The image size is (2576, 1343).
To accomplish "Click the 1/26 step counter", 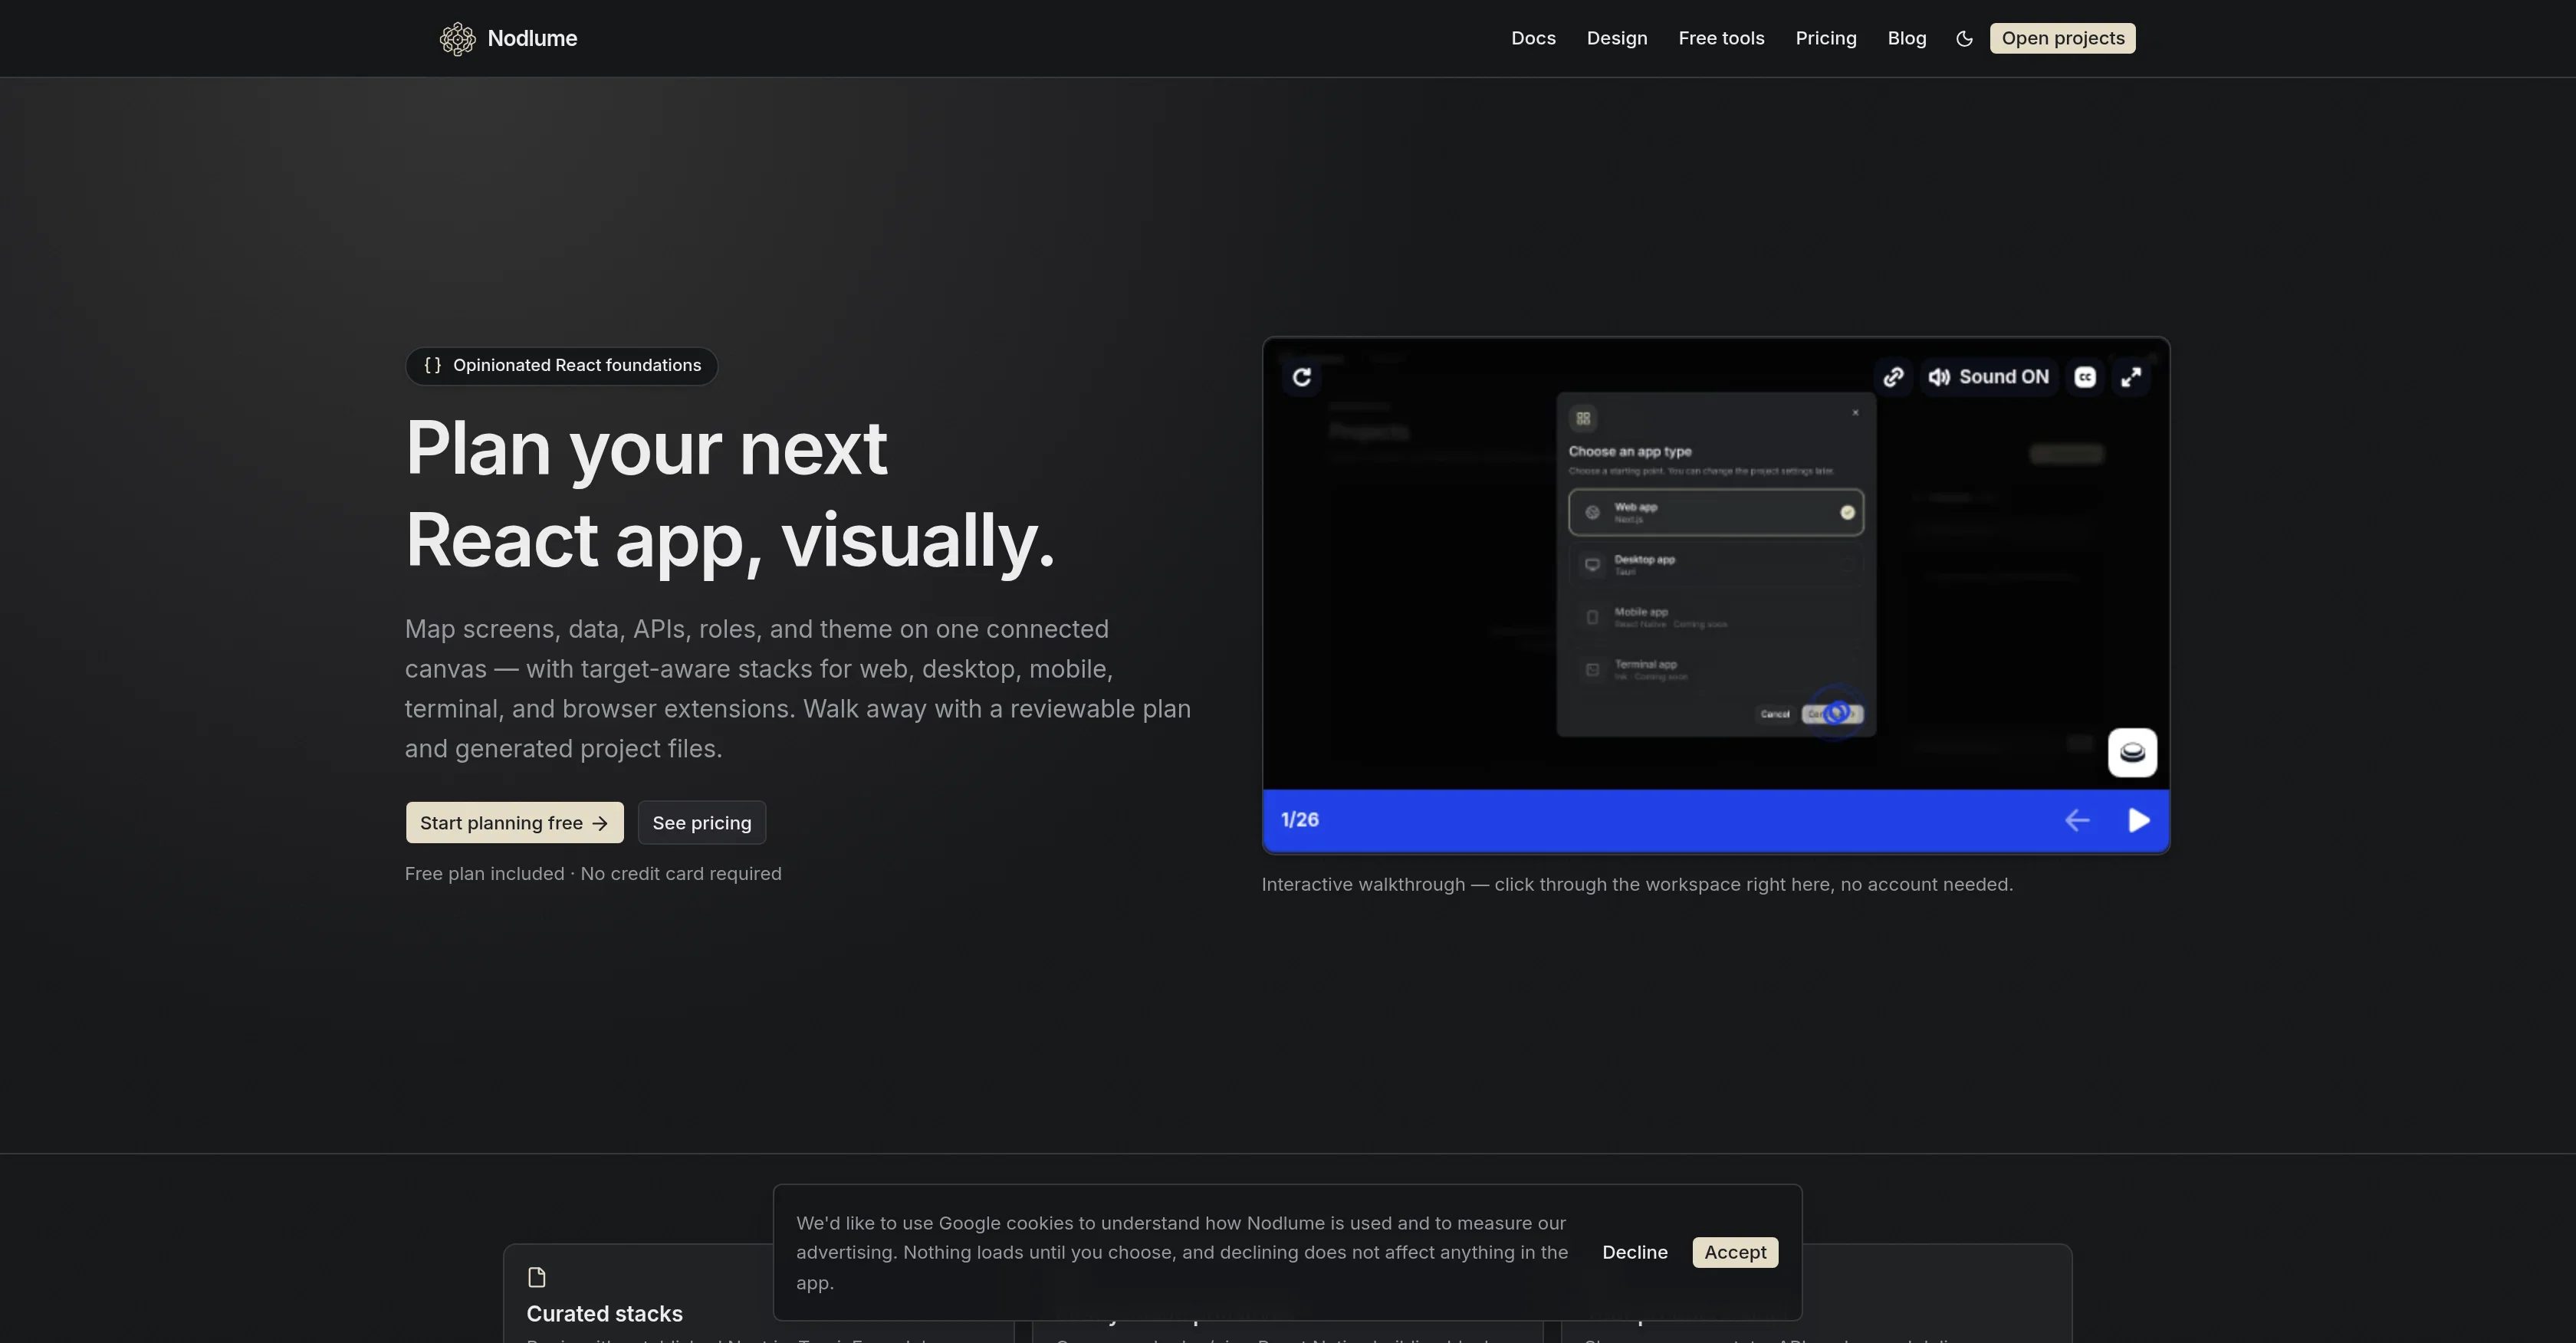I will 1299,820.
